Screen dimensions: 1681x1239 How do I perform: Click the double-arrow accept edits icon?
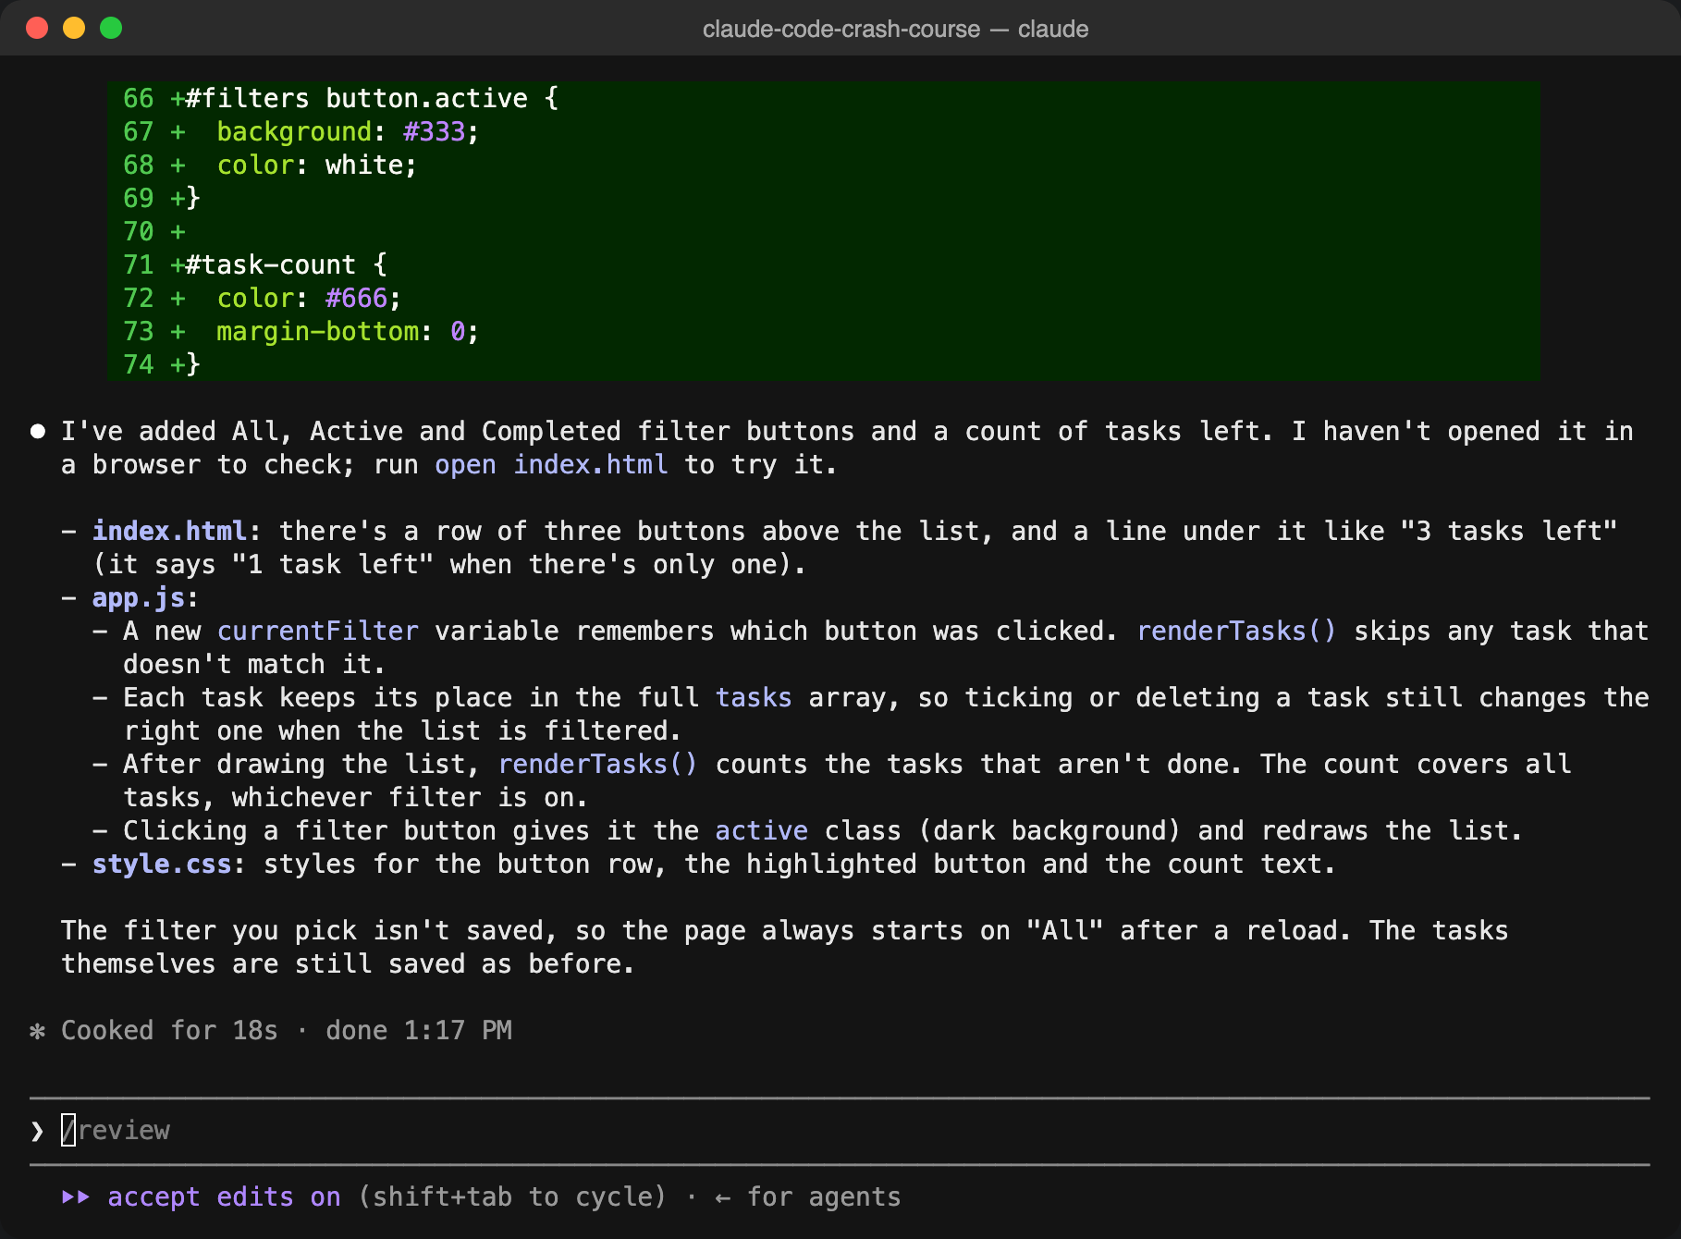point(76,1196)
